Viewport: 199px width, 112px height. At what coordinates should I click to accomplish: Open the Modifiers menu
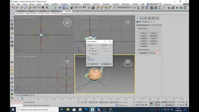tap(55, 4)
